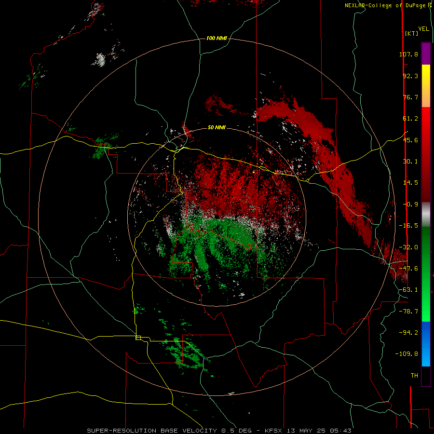434x434 pixels.
Task: Click the 13 MAY 25 05:43 timestamp
Action: pyautogui.click(x=319, y=431)
